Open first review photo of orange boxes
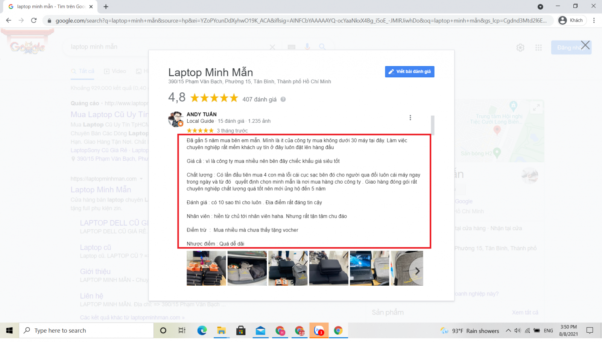Image resolution: width=602 pixels, height=342 pixels. pyautogui.click(x=206, y=268)
